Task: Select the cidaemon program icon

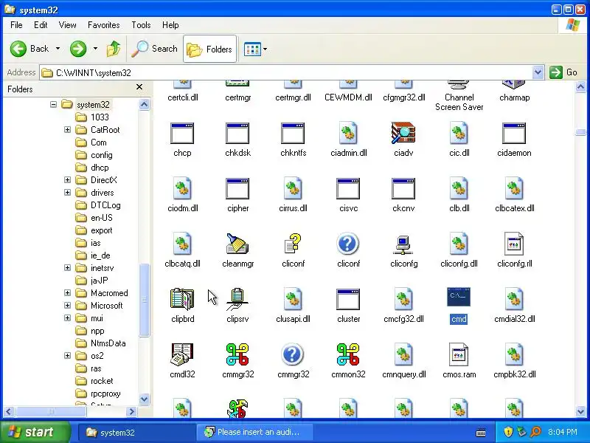Action: point(514,133)
